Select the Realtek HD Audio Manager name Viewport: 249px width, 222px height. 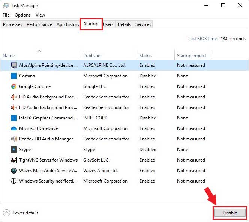point(46,139)
